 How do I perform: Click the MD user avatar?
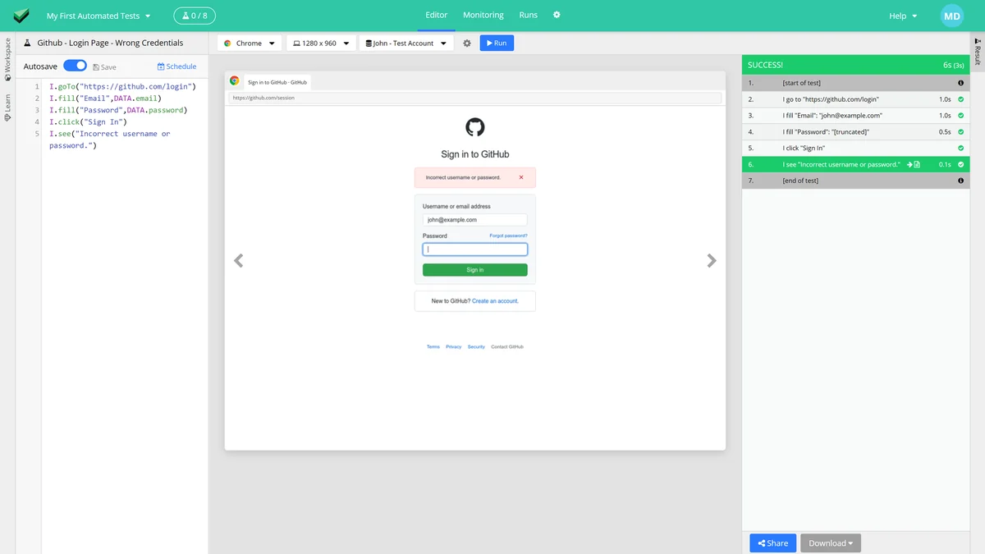point(952,16)
